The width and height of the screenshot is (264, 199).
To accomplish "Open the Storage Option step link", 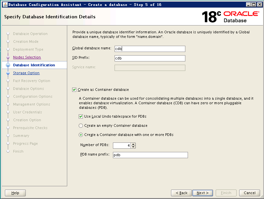I will click(x=26, y=73).
